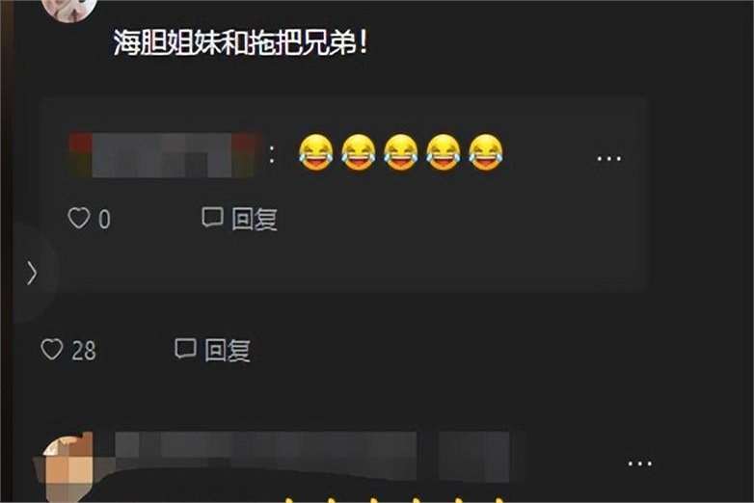Screen dimensions: 754x503
Task: Click the 回复 text under the emoji reply
Action: [x=255, y=219]
